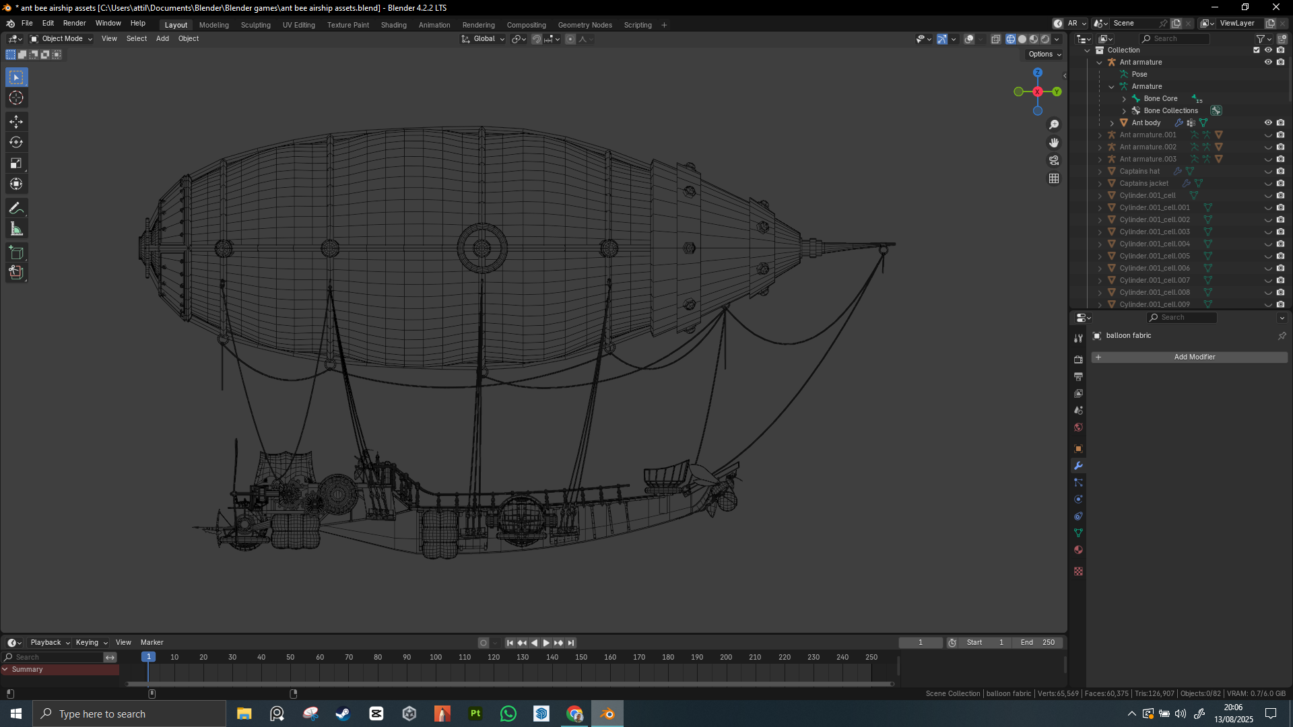
Task: Select the Rotate tool
Action: [16, 143]
